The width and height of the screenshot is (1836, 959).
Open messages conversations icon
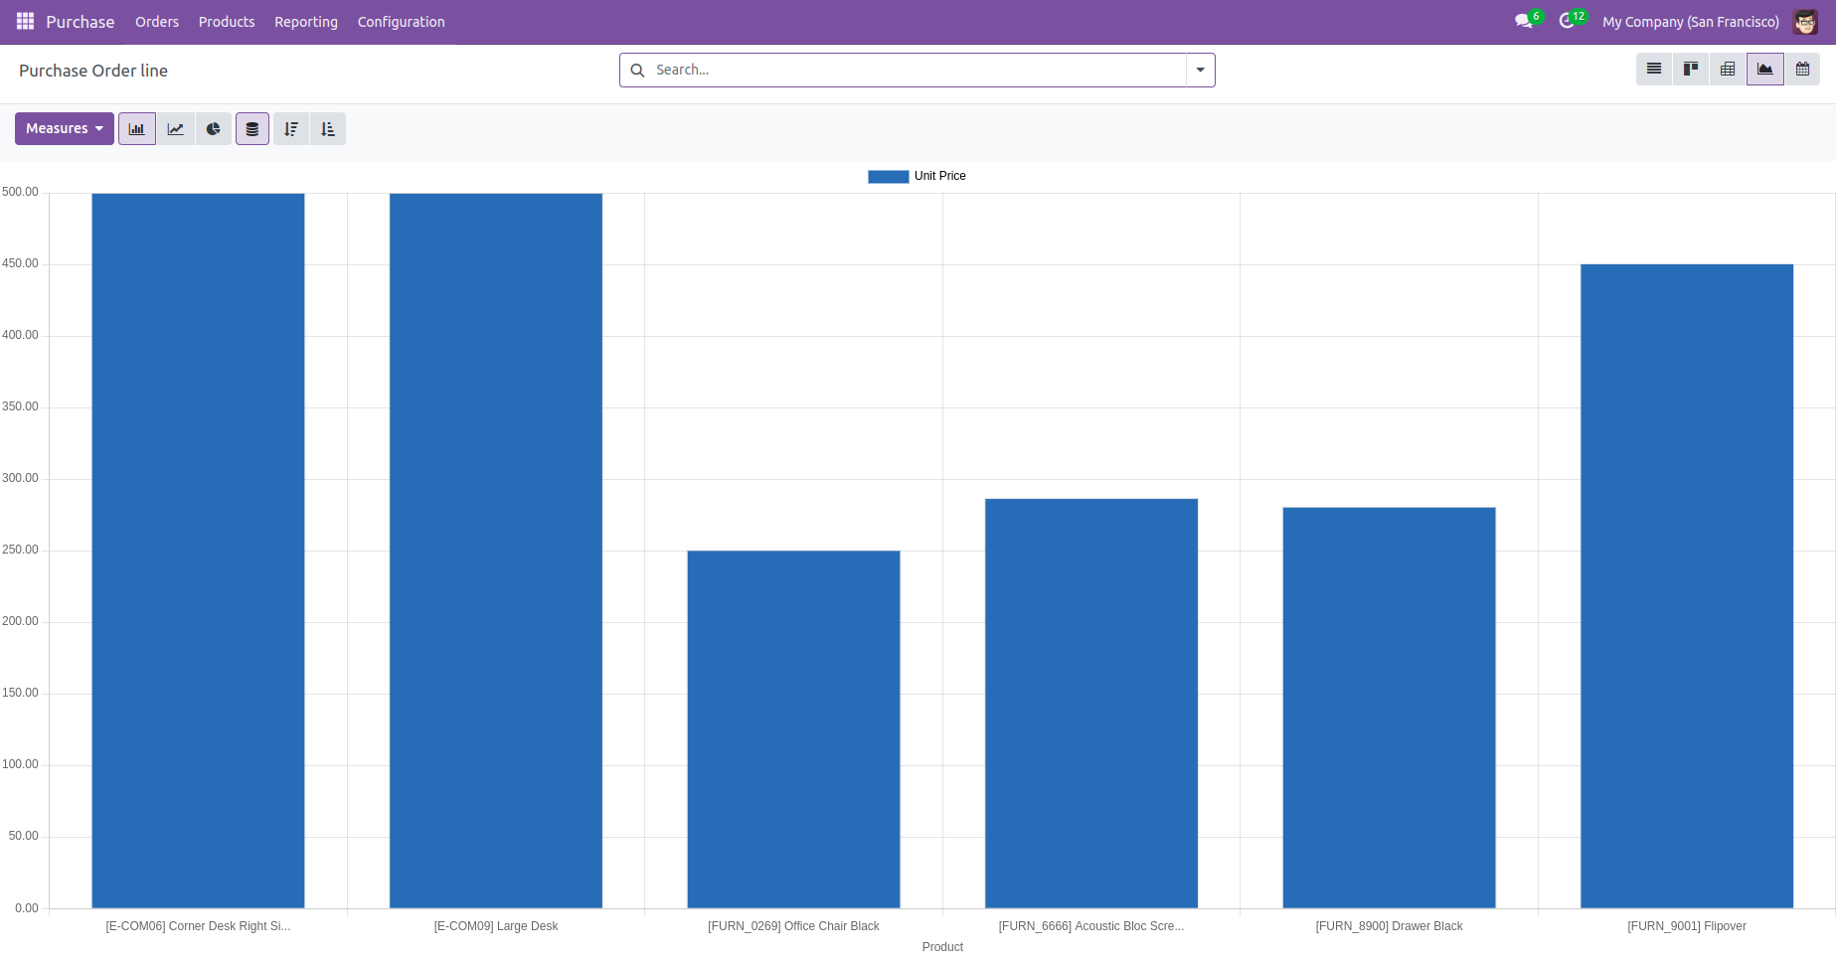pos(1523,21)
